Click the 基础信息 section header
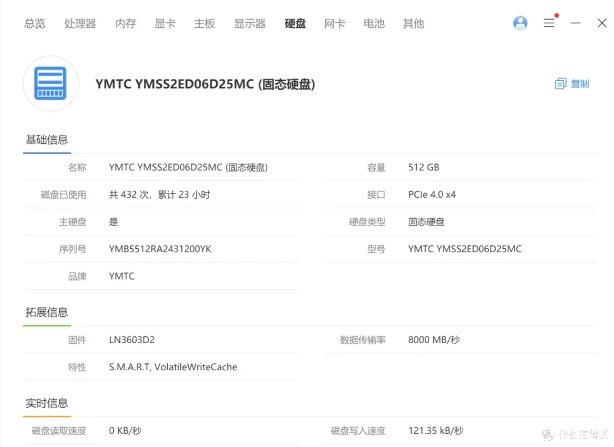 click(x=47, y=140)
